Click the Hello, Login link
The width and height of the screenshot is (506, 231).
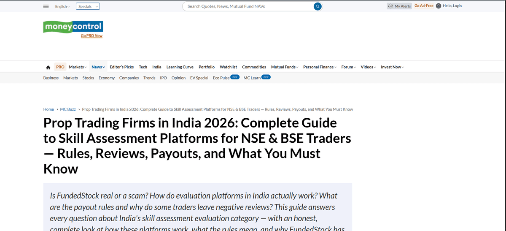coord(452,6)
